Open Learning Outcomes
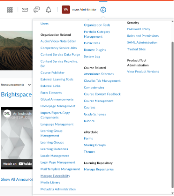This screenshot has width=174, height=196. pyautogui.click(x=54, y=149)
